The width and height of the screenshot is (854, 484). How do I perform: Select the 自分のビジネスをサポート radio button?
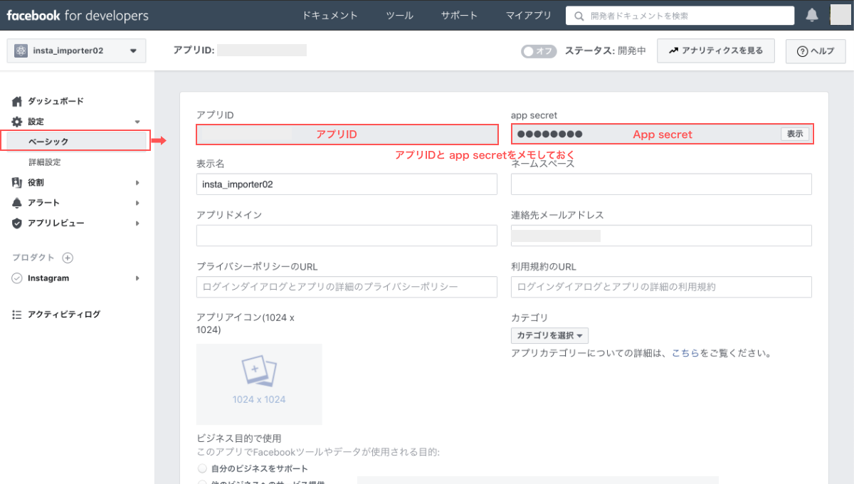tap(201, 468)
